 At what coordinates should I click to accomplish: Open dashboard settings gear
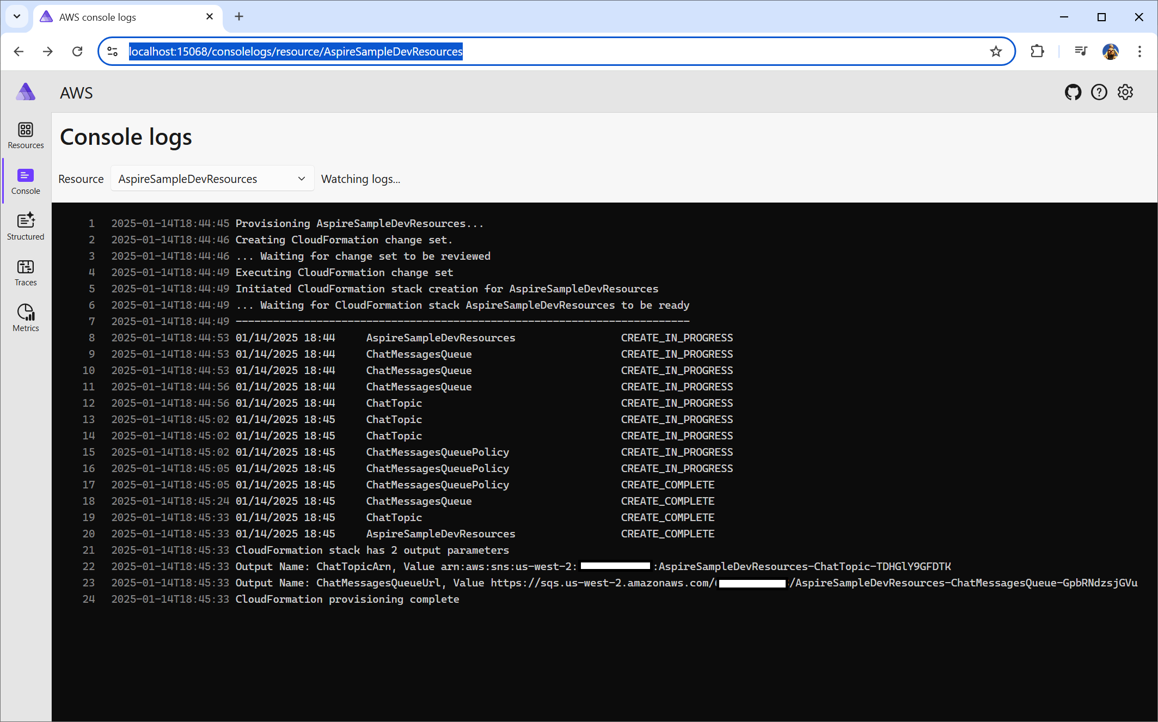(x=1125, y=93)
